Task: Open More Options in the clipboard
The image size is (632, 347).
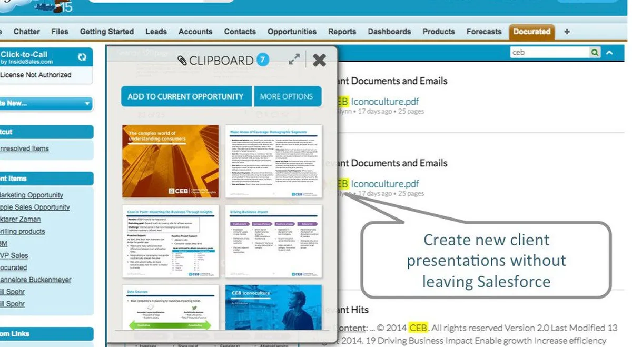Action: 287,96
